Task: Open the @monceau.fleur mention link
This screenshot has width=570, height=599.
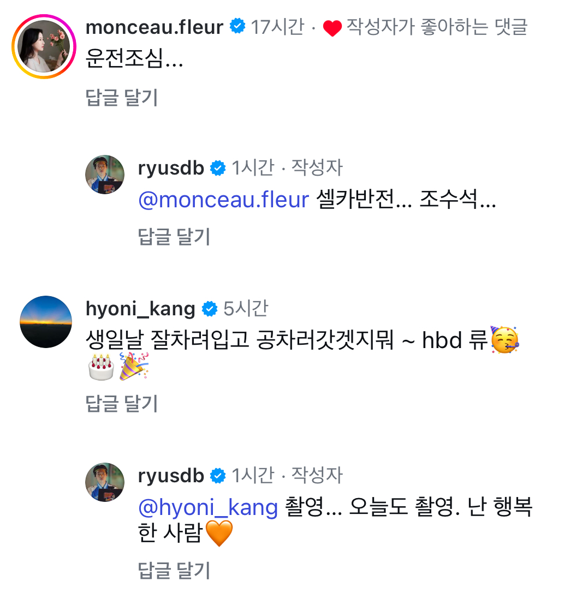Action: pos(224,200)
